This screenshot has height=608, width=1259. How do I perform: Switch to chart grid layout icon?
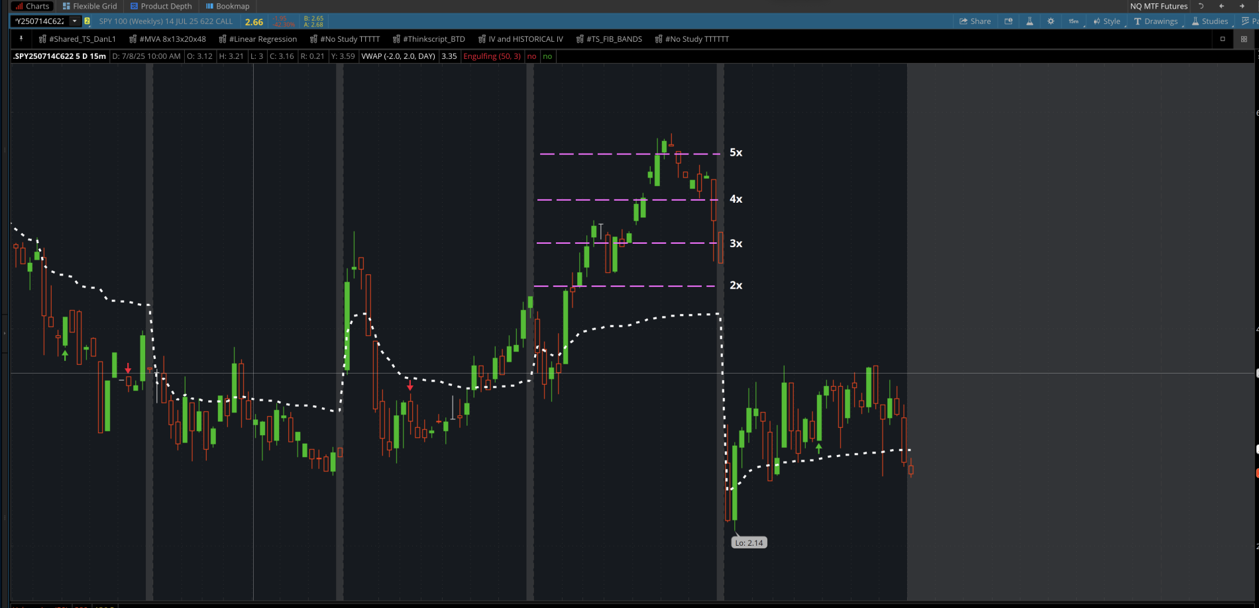1244,39
